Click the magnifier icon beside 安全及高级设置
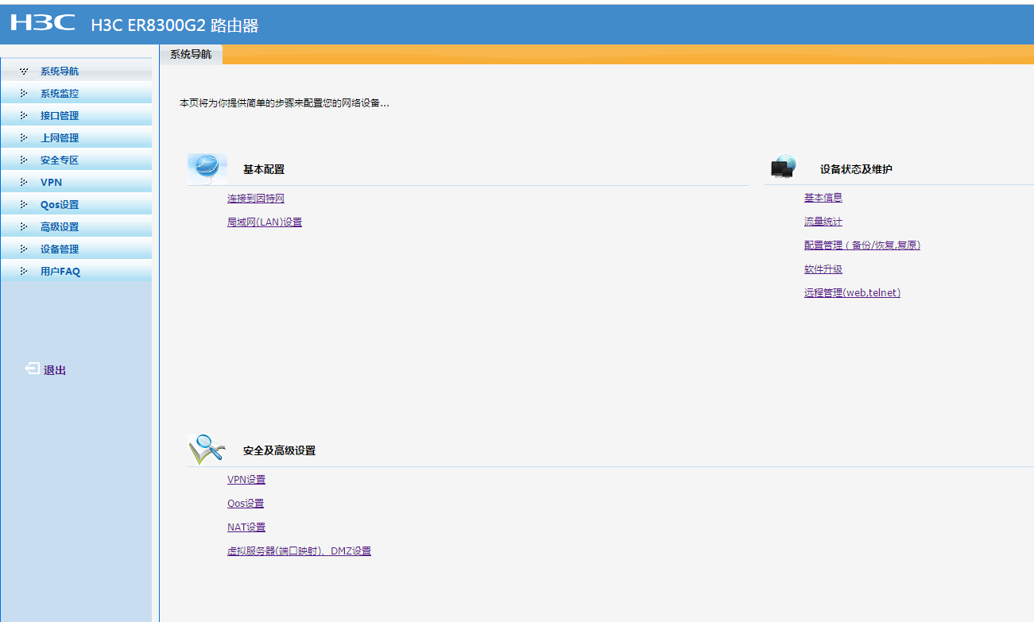Viewport: 1034px width, 622px height. click(x=207, y=449)
